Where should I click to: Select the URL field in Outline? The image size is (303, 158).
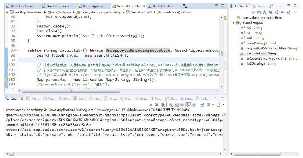[x=255, y=38]
